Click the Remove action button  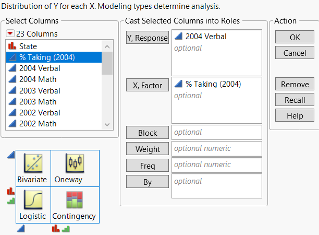pyautogui.click(x=295, y=85)
